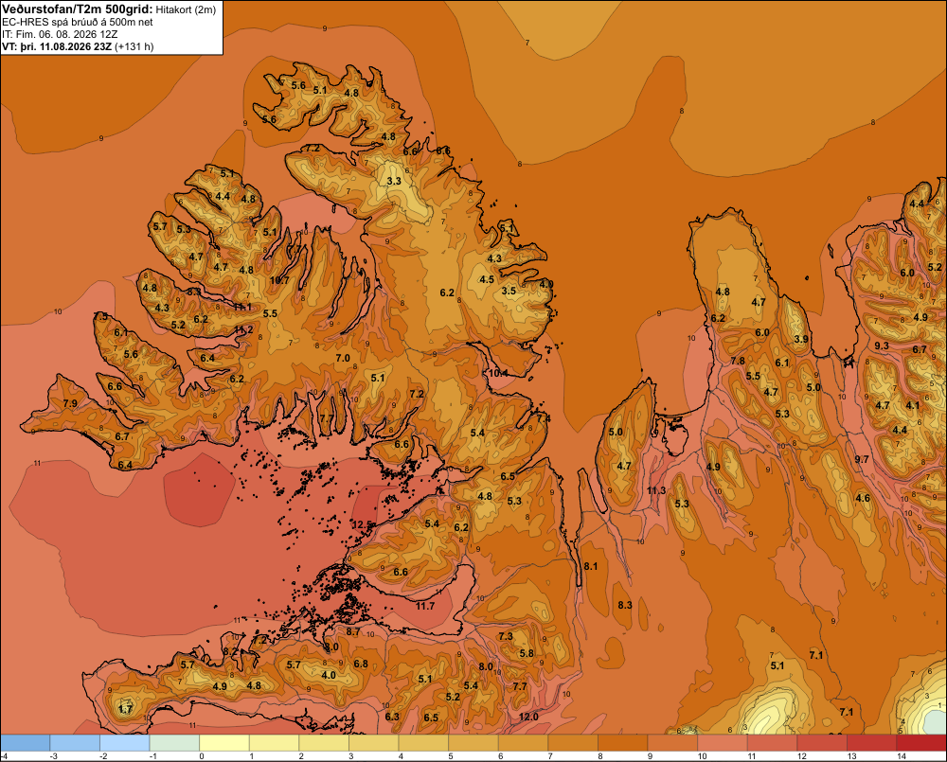
Task: Click the dark red 13–14 legend swatch
Action: (871, 743)
